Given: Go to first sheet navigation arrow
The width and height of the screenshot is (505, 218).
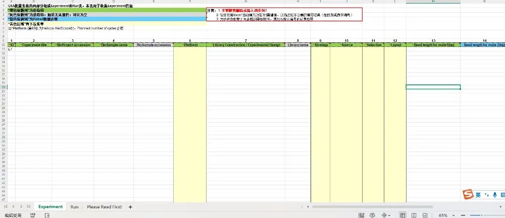Looking at the screenshot, I should pos(6,207).
